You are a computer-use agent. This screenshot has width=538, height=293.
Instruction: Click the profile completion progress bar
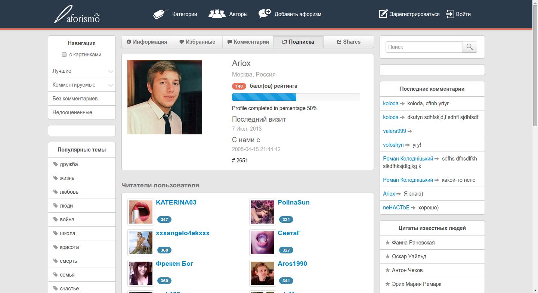click(296, 97)
